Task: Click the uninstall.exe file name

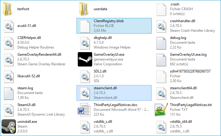Action: coord(27,122)
